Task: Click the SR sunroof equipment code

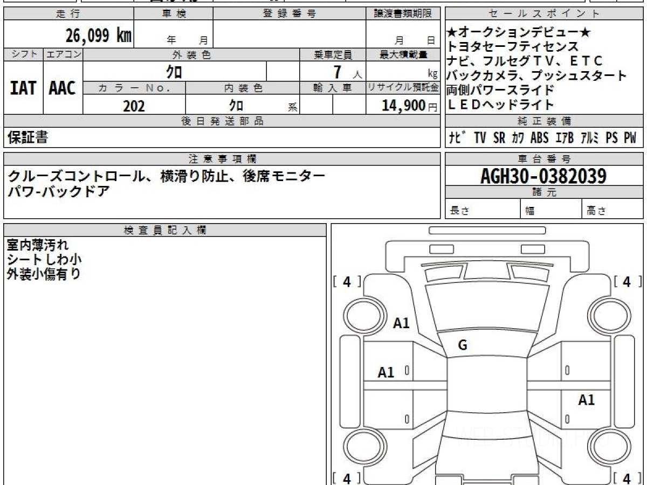Action: tap(499, 137)
